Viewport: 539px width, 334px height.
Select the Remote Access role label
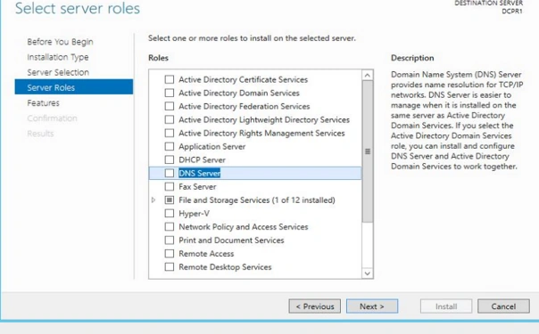tap(206, 254)
